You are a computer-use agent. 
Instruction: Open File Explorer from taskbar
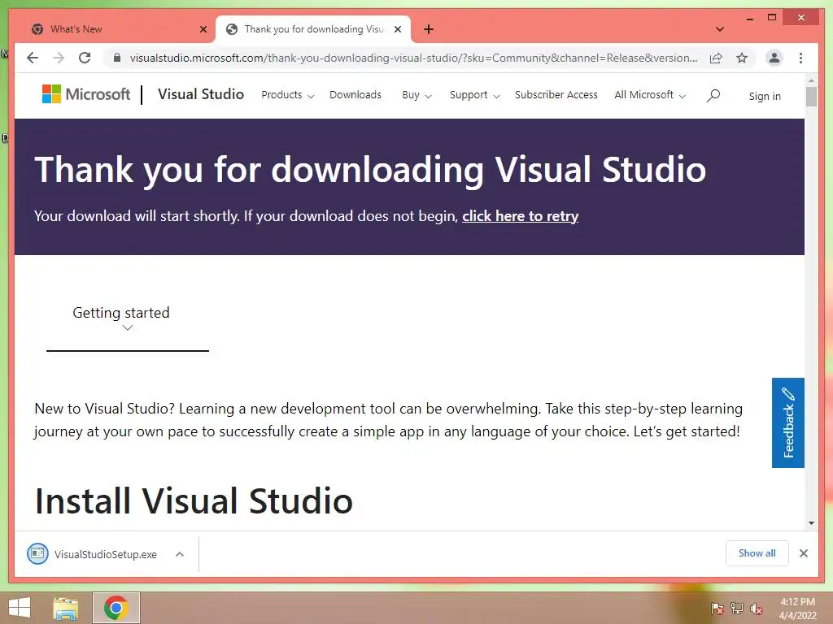(66, 608)
